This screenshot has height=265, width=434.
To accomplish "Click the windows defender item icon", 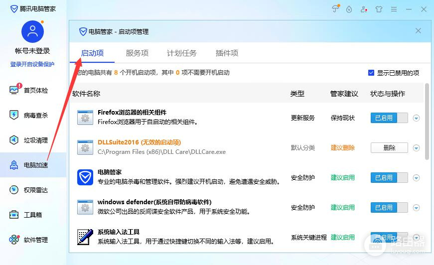I will click(85, 207).
